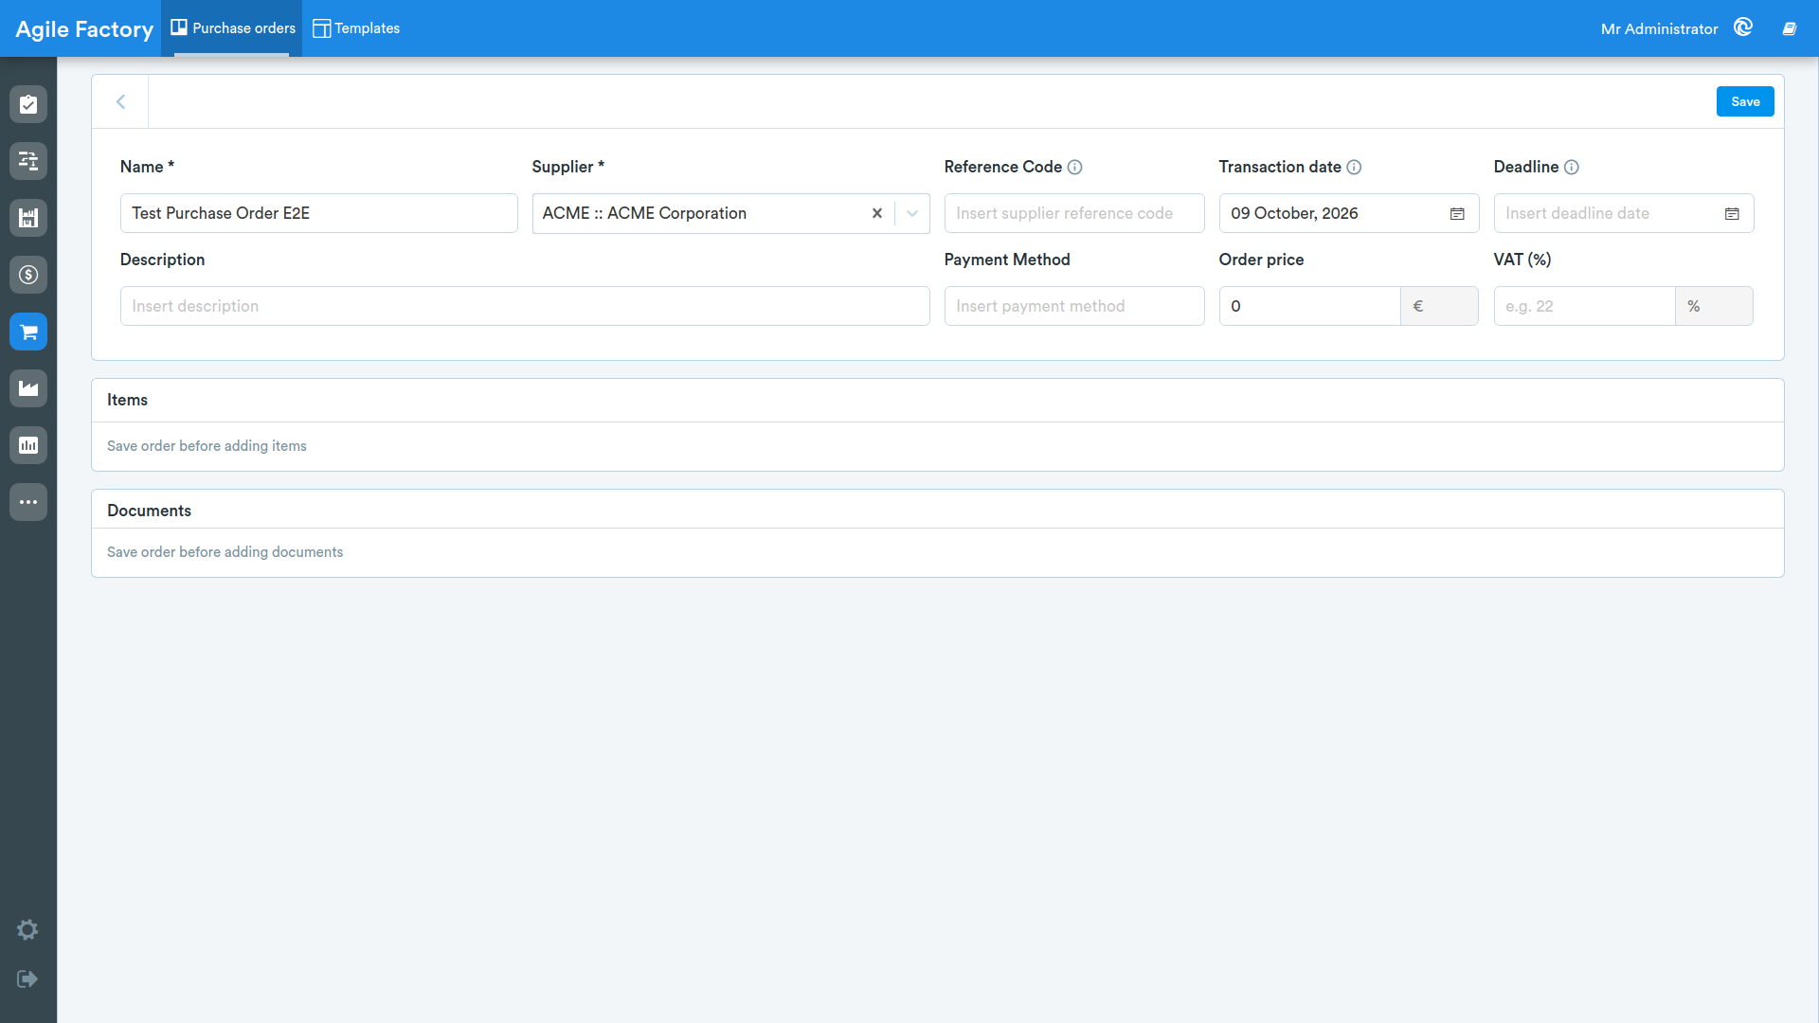Open the dollar sales sidebar icon

pos(28,275)
